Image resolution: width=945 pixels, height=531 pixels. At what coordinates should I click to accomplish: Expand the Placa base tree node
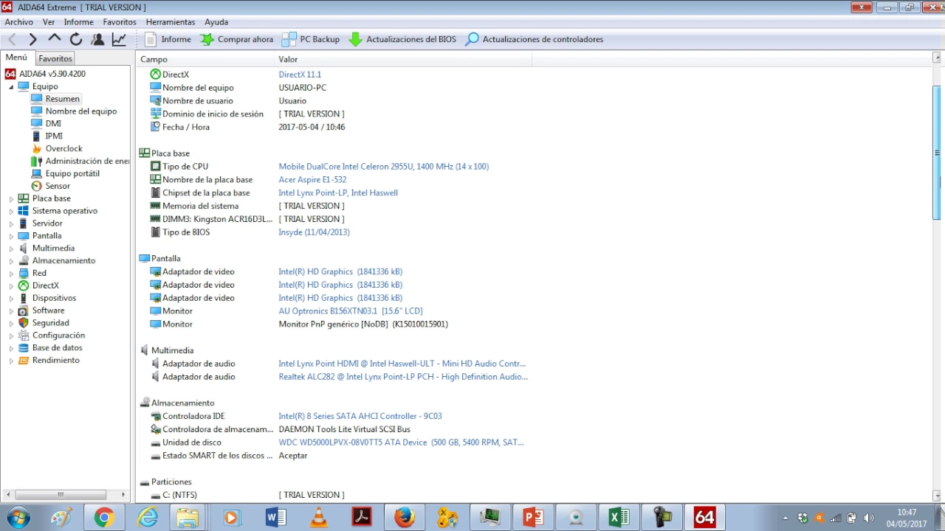(11, 199)
